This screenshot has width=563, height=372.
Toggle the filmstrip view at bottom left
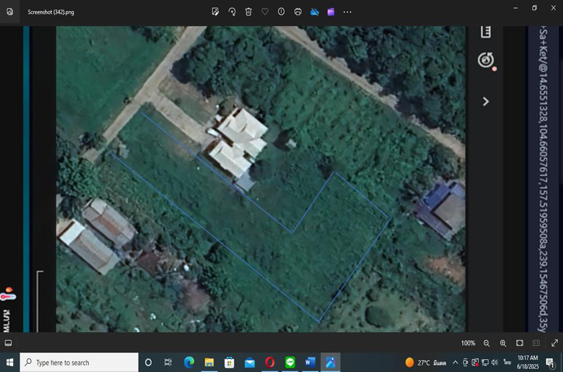tap(9, 343)
